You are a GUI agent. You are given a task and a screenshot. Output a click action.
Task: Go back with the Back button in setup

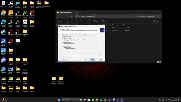click(x=85, y=60)
